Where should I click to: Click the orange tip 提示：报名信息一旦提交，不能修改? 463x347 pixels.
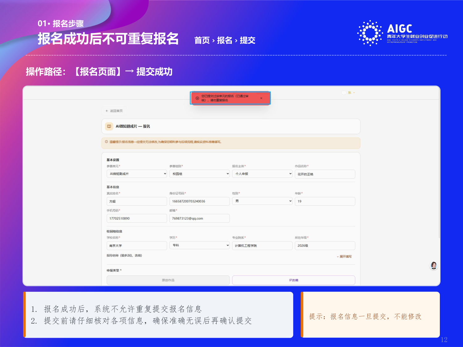click(365, 316)
